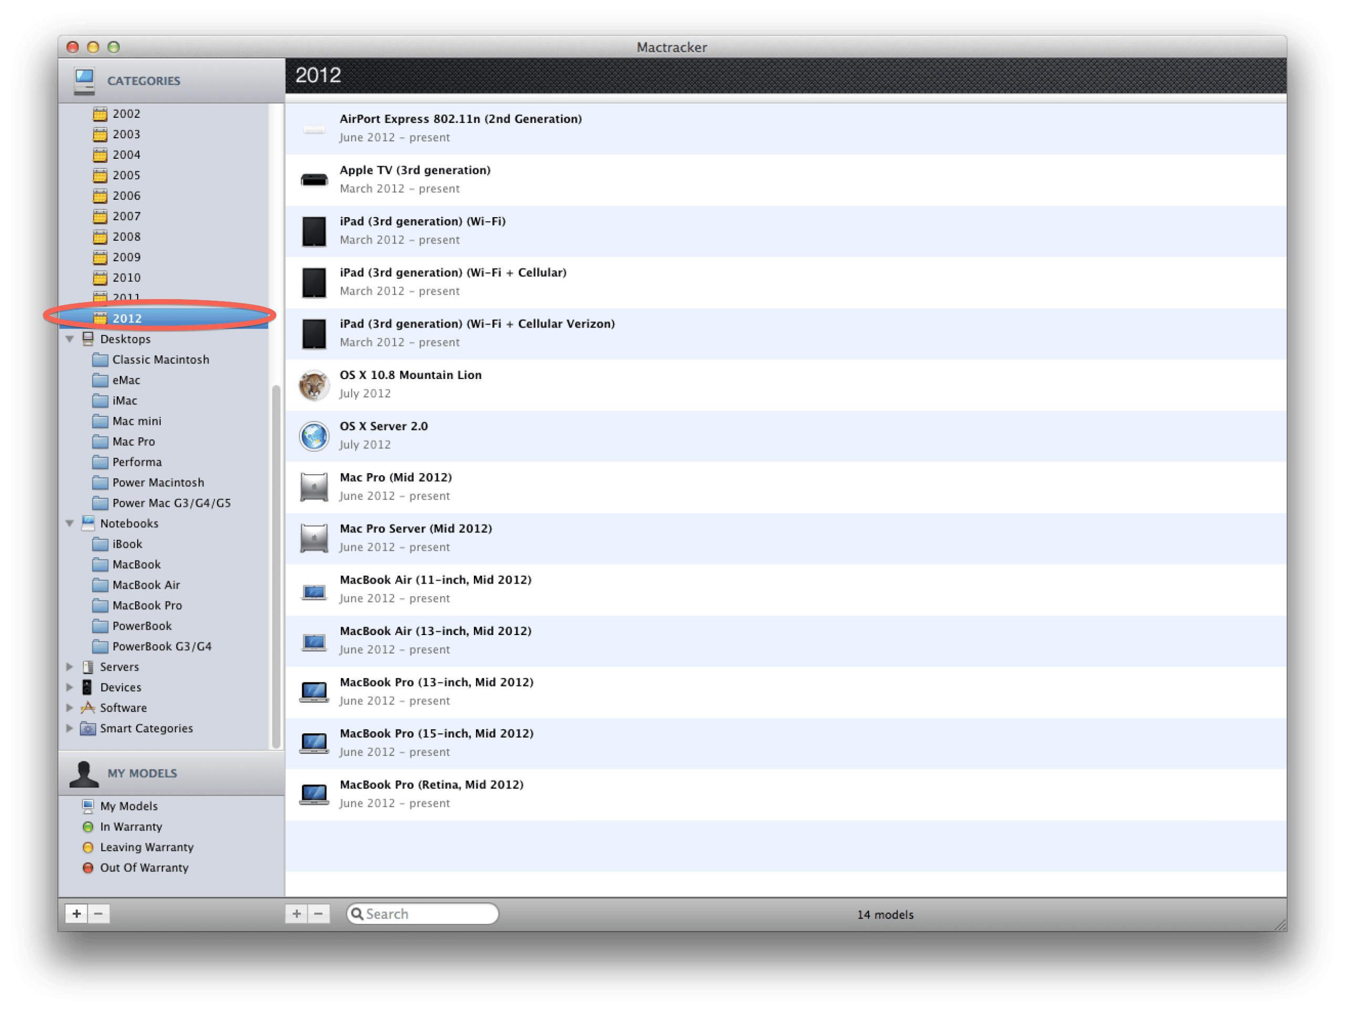This screenshot has height=1012, width=1345.
Task: Expand the Smart Categories group
Action: (70, 729)
